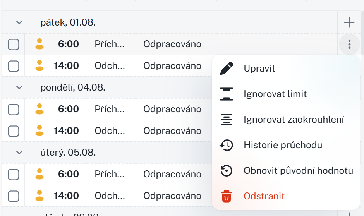Tick the pondělí 14:00 departure checkbox
Viewport: 364px width, 216px height.
click(x=14, y=131)
